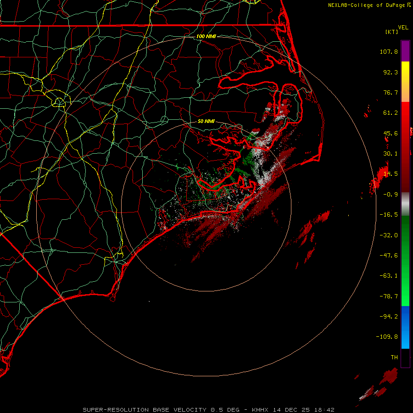This screenshot has width=413, height=413.
Task: Click the SUPER-RESOLUTION BASE VELOCITY caption text
Action: [x=145, y=410]
